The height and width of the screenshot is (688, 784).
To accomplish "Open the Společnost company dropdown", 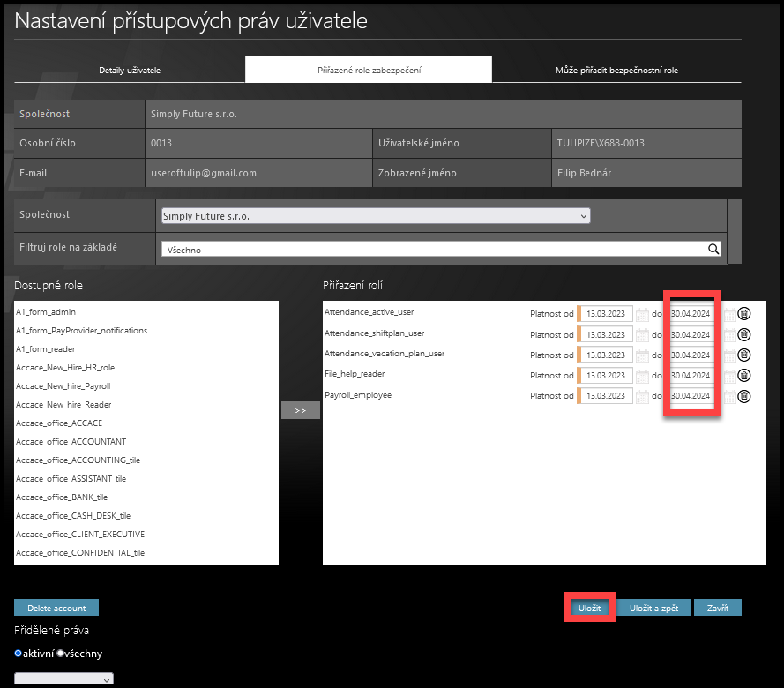I will pyautogui.click(x=376, y=216).
